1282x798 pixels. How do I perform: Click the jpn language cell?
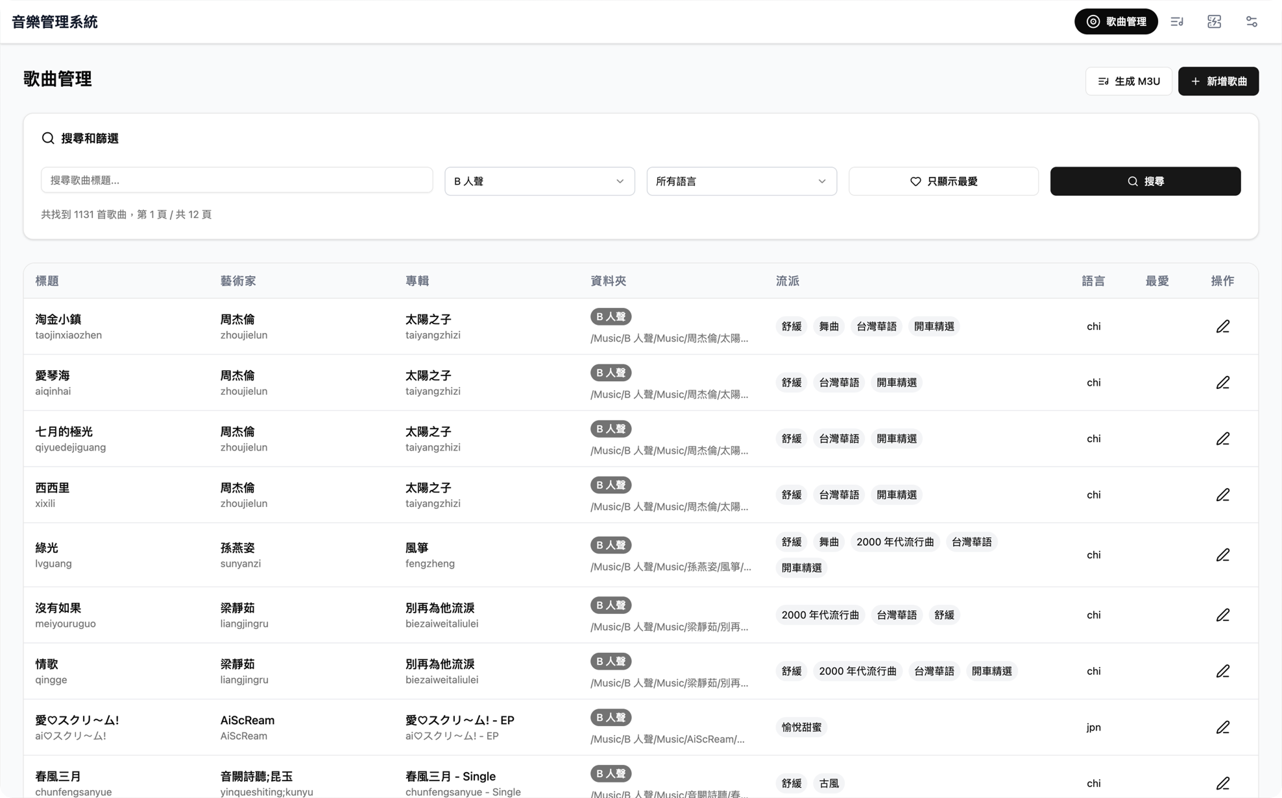[1093, 727]
